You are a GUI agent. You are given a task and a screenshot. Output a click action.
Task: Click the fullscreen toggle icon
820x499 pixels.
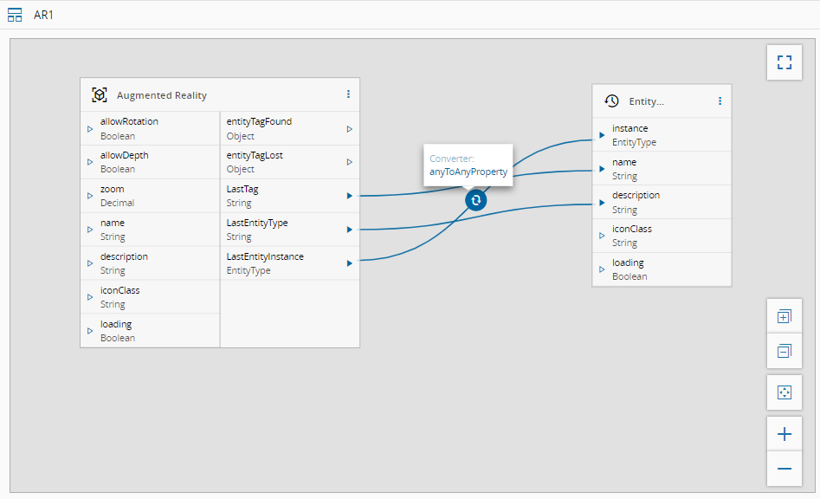click(784, 62)
